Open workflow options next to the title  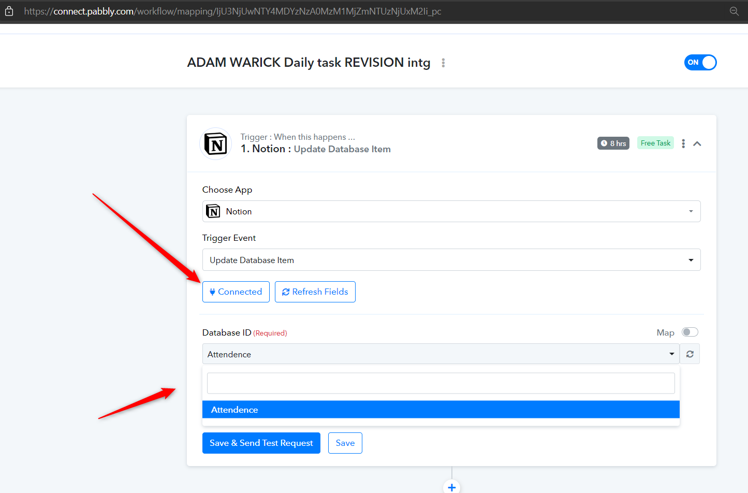pos(443,63)
